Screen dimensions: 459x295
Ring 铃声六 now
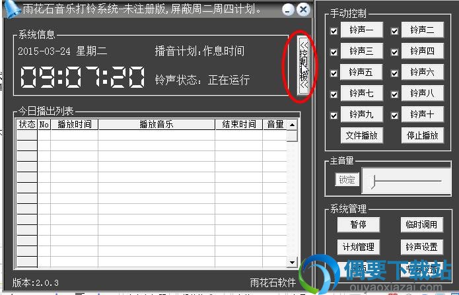(423, 72)
